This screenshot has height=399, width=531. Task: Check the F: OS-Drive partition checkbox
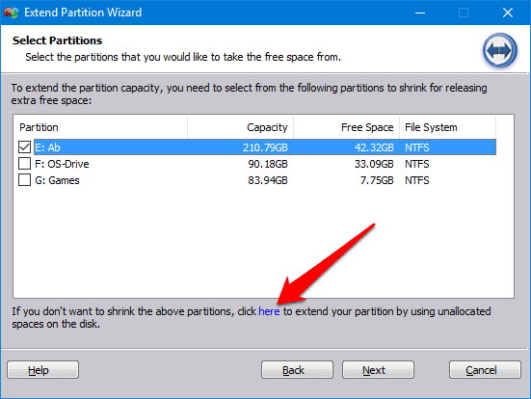click(x=24, y=163)
